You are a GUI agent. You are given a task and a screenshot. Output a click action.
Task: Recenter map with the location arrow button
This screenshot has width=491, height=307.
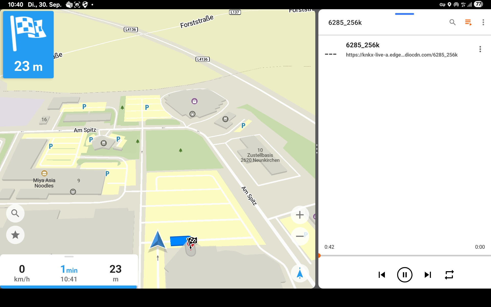coord(300,273)
